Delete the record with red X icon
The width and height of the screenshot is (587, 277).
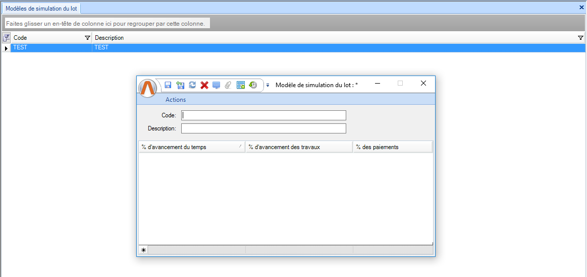204,85
